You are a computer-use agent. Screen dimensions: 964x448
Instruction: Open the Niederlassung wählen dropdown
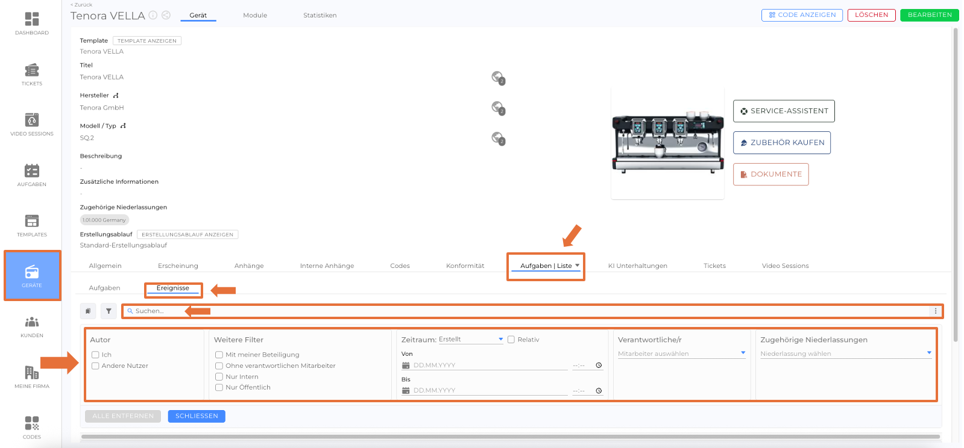pyautogui.click(x=845, y=353)
